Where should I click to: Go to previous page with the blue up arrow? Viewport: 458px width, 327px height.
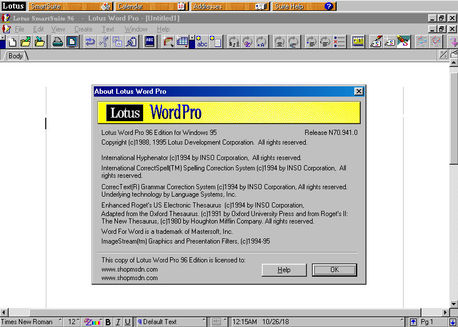tap(413, 322)
